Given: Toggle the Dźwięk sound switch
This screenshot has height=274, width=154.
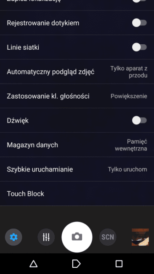Looking at the screenshot, I should pyautogui.click(x=139, y=121).
